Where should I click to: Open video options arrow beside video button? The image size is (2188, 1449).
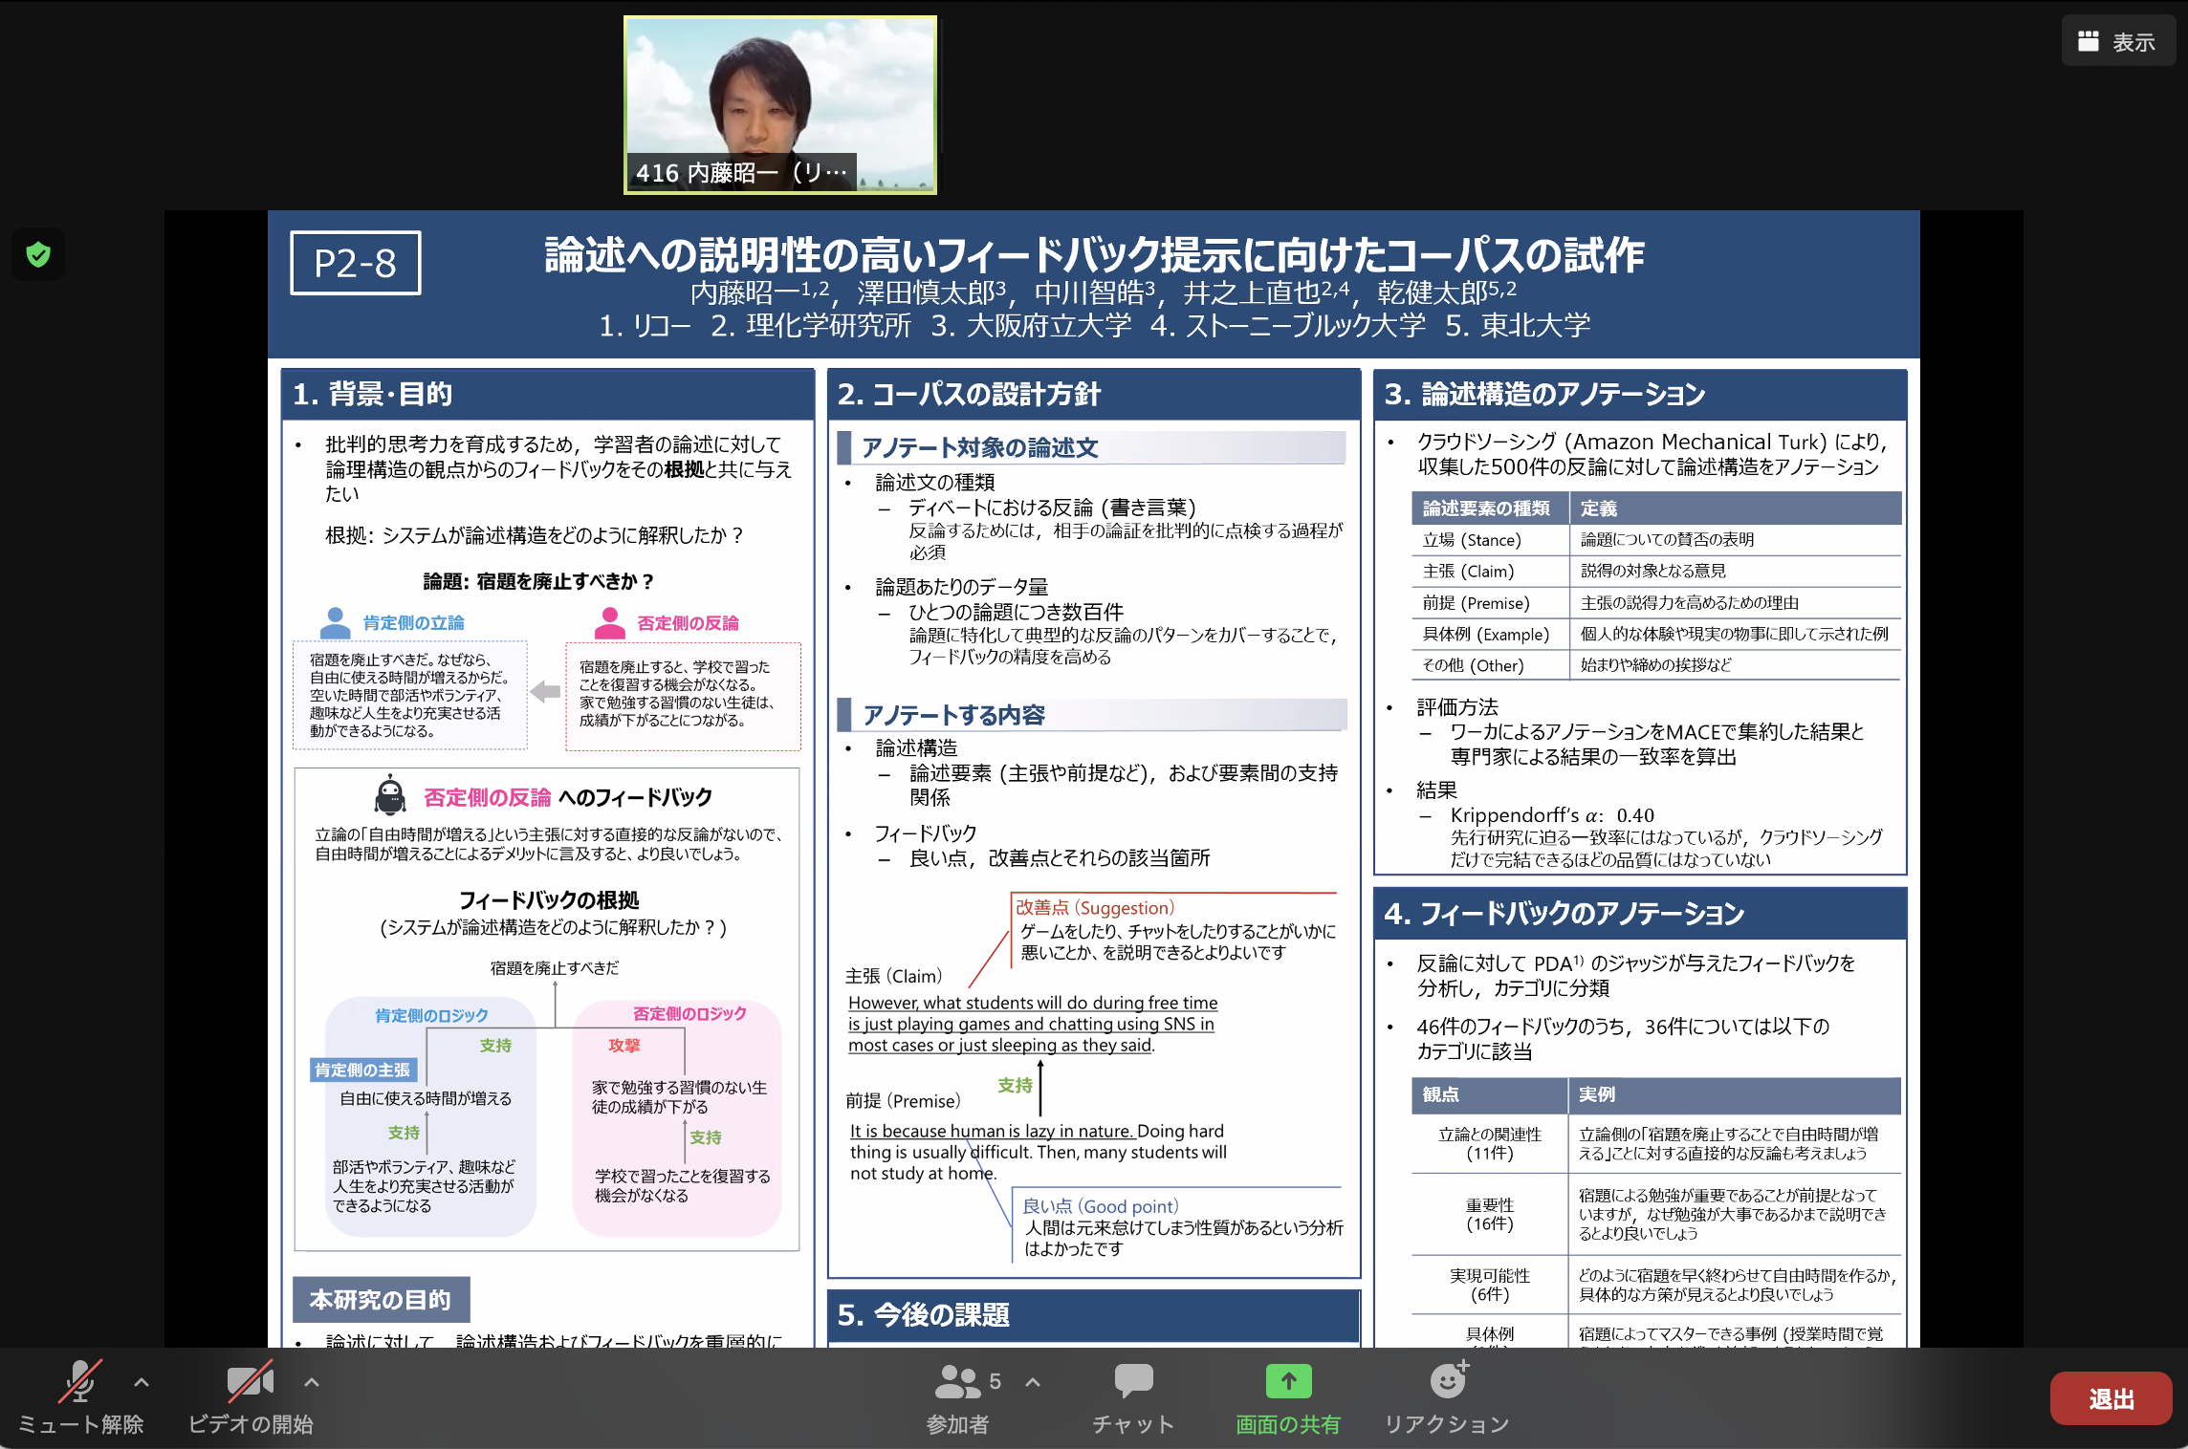(312, 1382)
